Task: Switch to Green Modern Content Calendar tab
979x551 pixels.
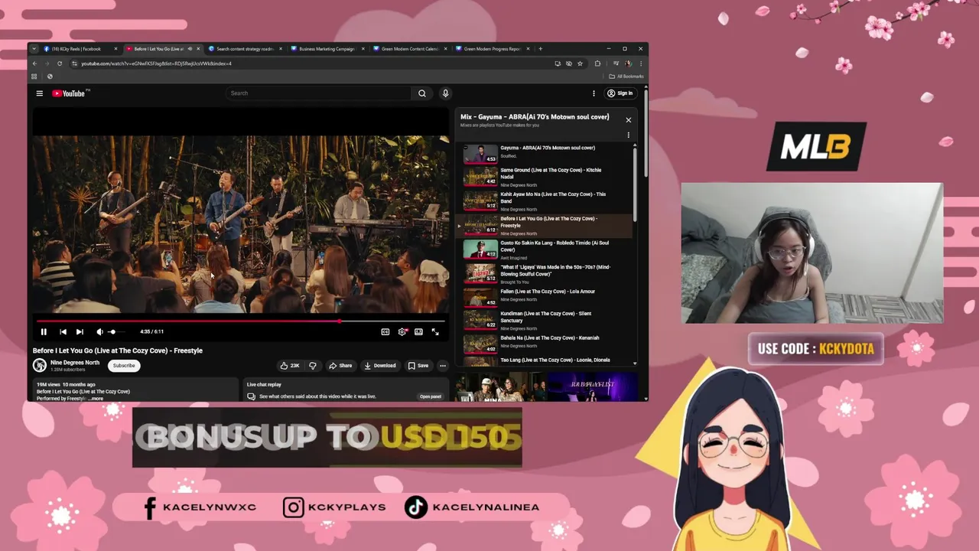Action: point(410,49)
